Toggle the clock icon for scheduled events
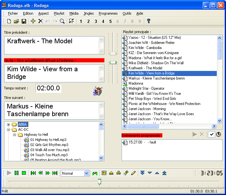The image size is (226, 195). pyautogui.click(x=219, y=134)
